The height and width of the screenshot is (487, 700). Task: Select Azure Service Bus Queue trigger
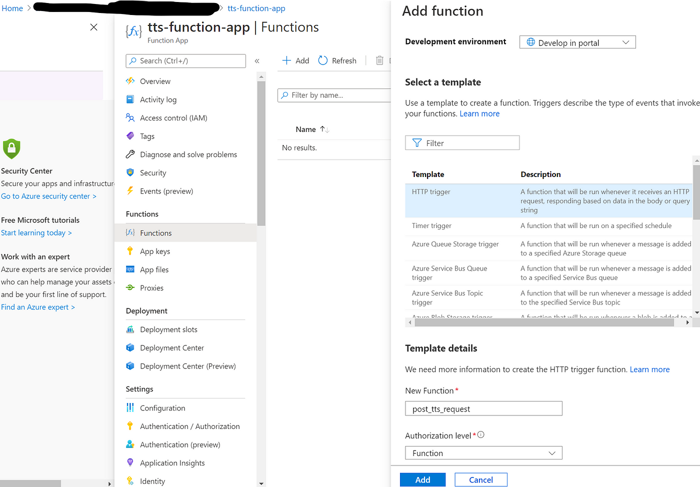(548, 273)
